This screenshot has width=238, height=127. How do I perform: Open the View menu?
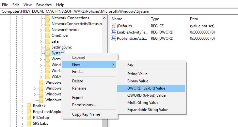click(27, 5)
